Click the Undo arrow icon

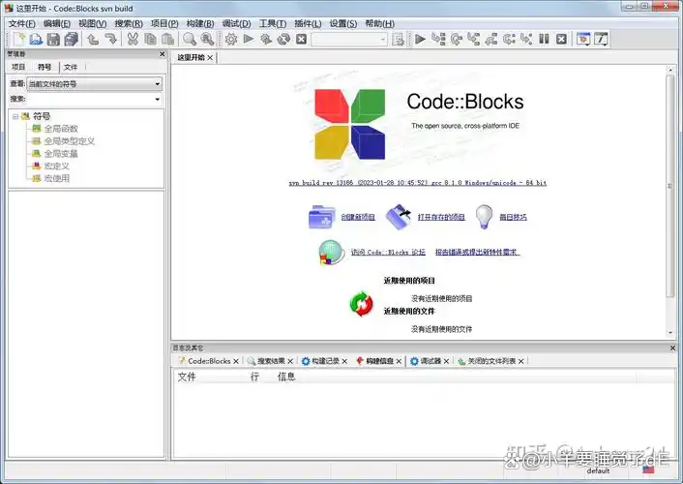[92, 40]
